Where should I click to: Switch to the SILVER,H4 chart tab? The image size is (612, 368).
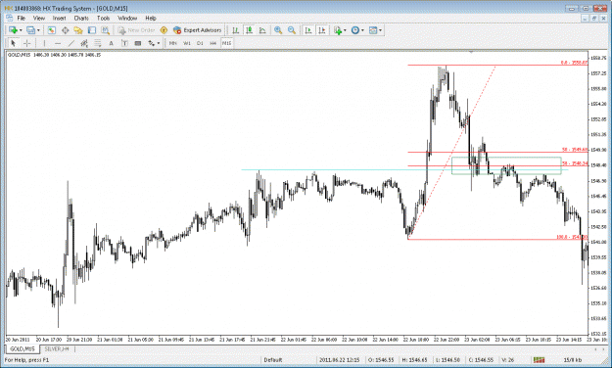click(x=57, y=348)
